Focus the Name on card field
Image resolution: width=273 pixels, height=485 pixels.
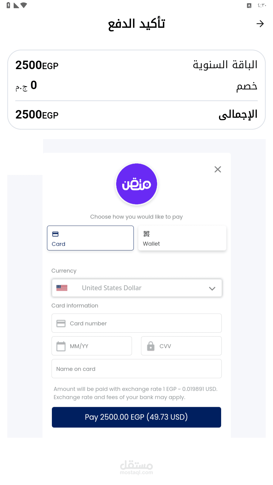click(x=136, y=369)
